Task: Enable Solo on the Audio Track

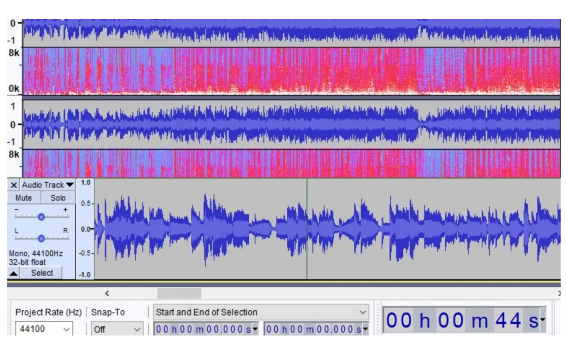Action: pyautogui.click(x=59, y=197)
